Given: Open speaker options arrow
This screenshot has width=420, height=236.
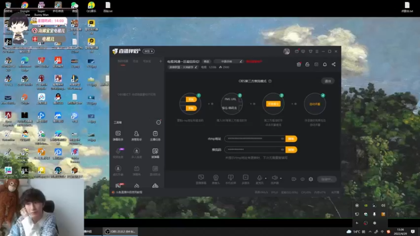Looking at the screenshot, I should tap(281, 178).
